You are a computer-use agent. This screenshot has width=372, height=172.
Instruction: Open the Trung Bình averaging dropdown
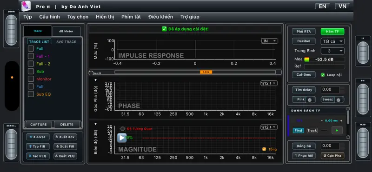tap(332, 51)
